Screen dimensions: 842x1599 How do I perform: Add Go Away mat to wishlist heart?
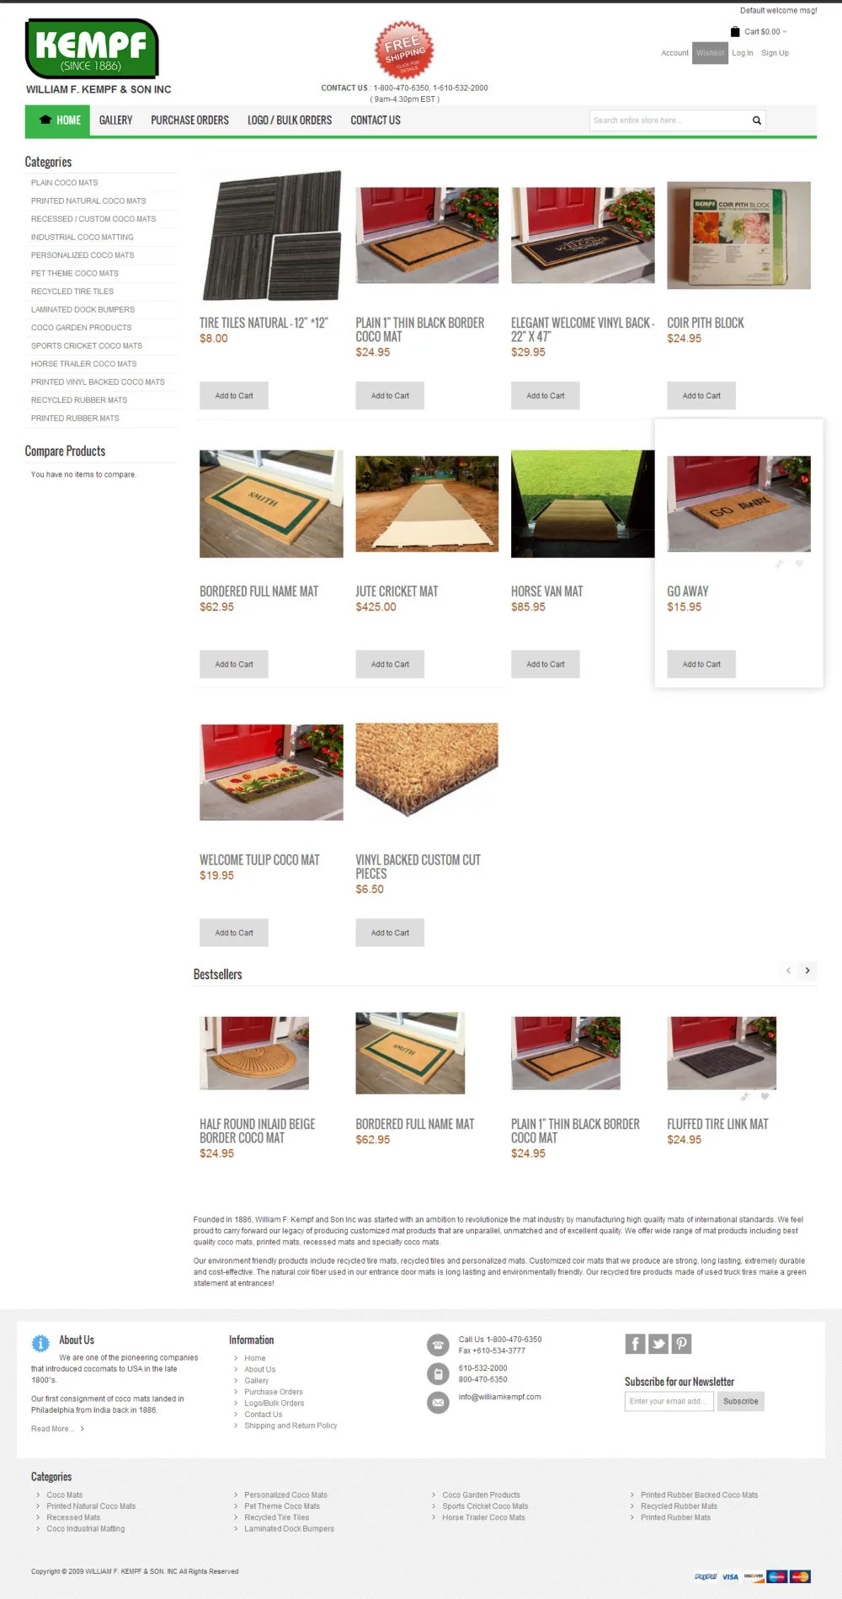pyautogui.click(x=799, y=564)
